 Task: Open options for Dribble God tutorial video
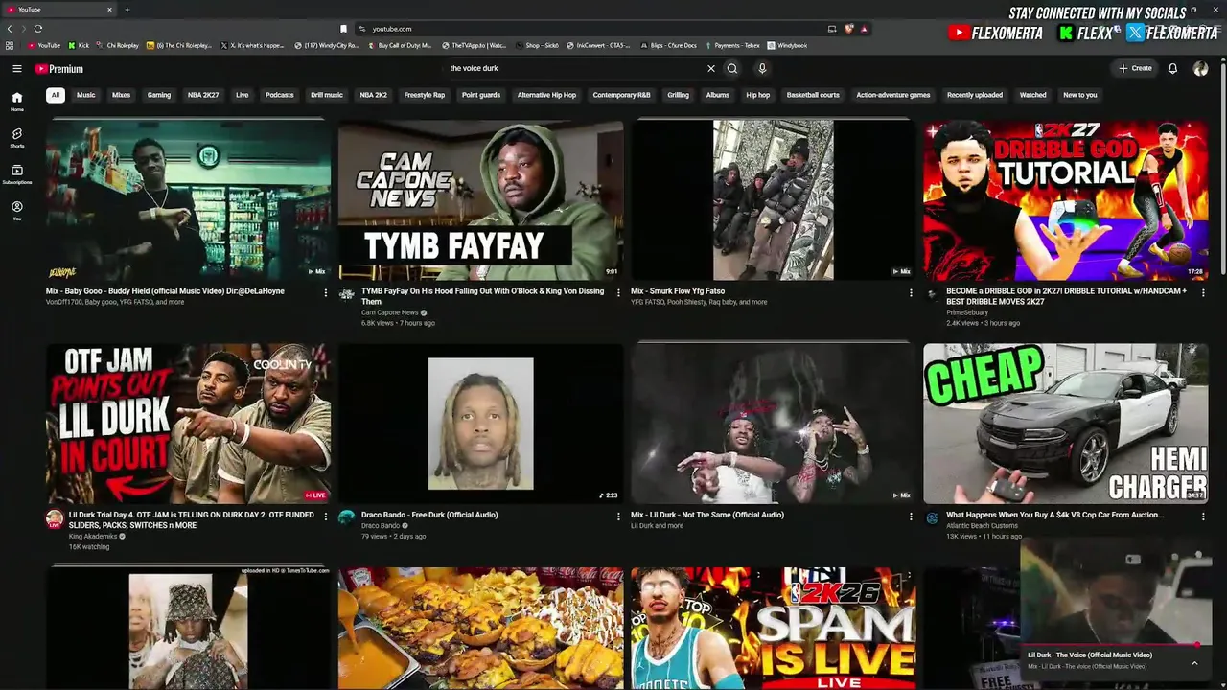[x=1203, y=292]
